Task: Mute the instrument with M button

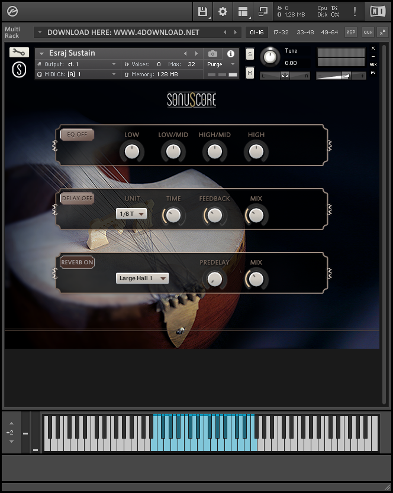Action: pos(250,73)
